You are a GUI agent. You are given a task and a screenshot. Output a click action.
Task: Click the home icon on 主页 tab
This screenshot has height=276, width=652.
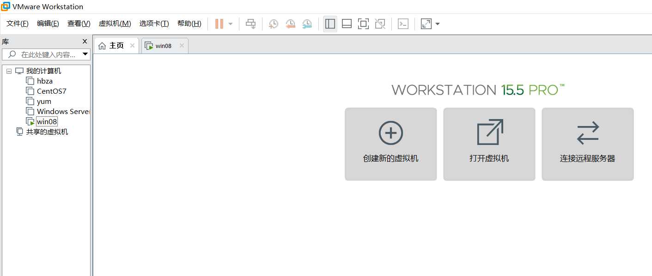[102, 46]
